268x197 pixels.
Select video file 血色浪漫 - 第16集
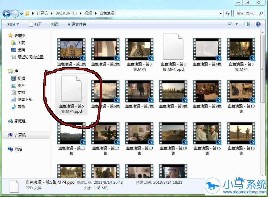coord(241,139)
